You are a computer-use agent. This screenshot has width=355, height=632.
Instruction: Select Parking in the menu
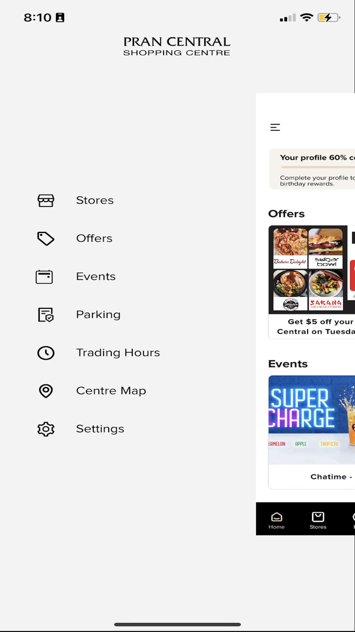pyautogui.click(x=98, y=315)
